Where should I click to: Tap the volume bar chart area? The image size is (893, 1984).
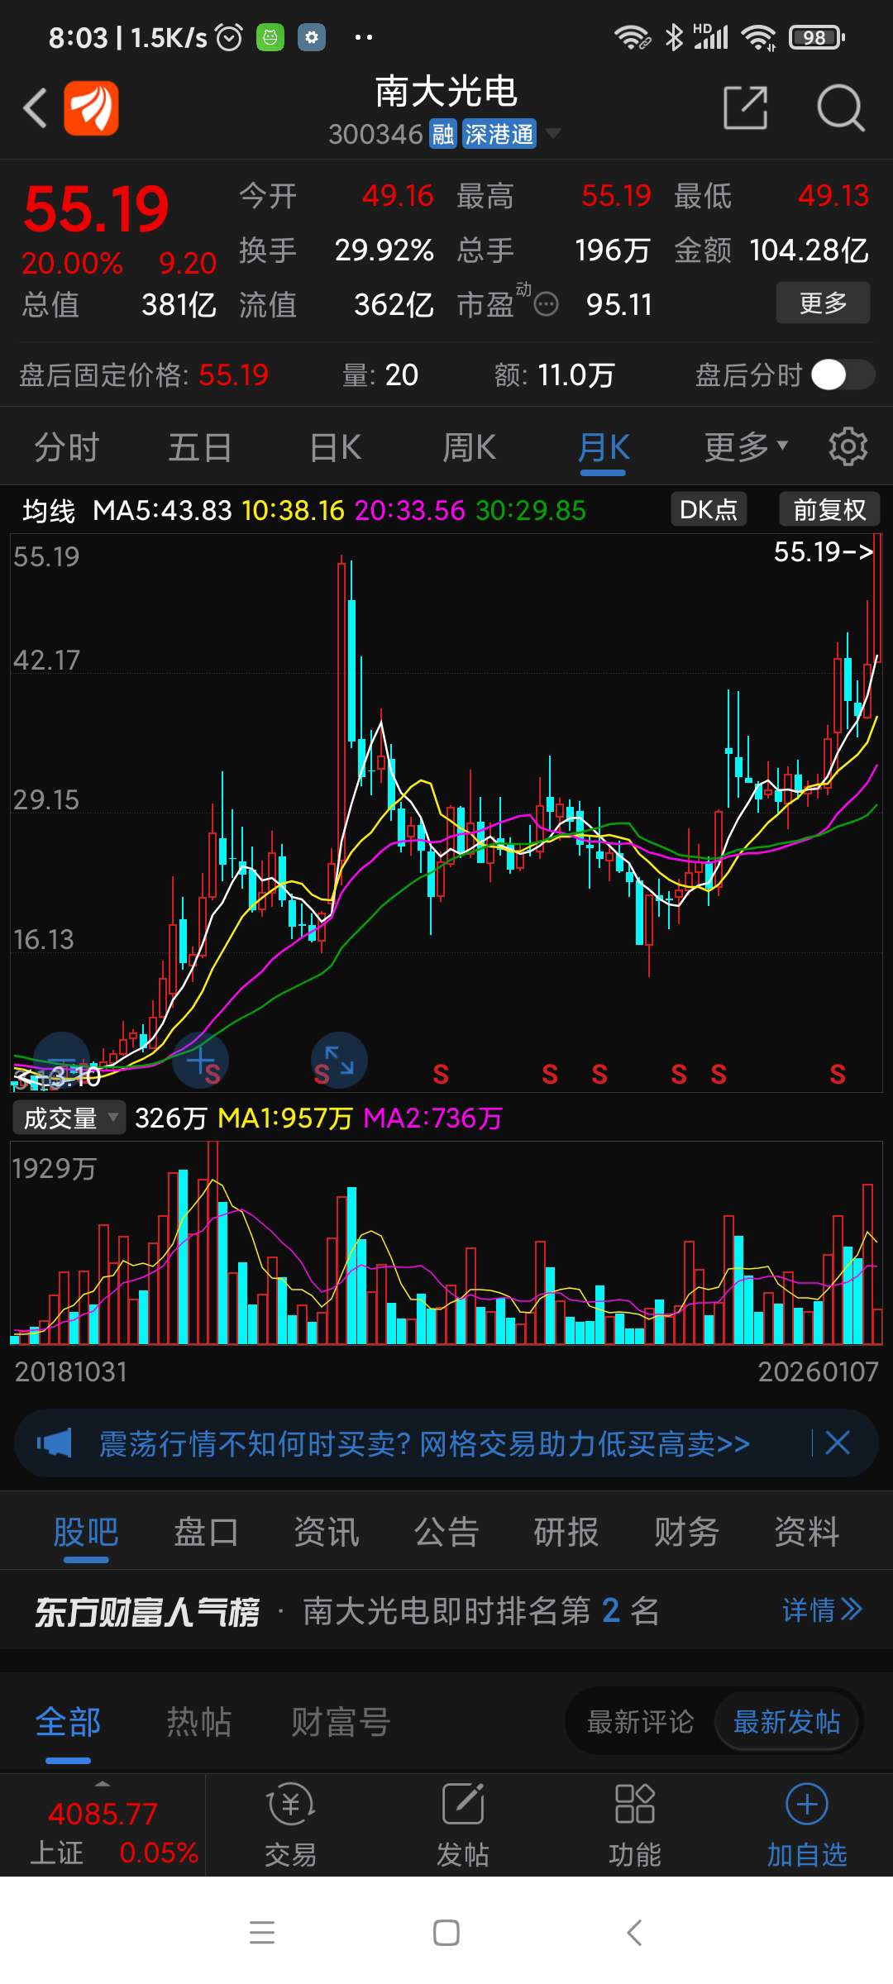[x=446, y=1243]
